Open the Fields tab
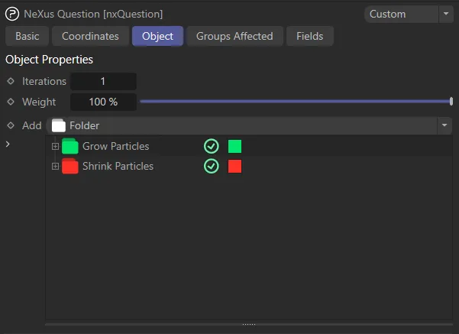This screenshot has height=334, width=459. point(309,36)
